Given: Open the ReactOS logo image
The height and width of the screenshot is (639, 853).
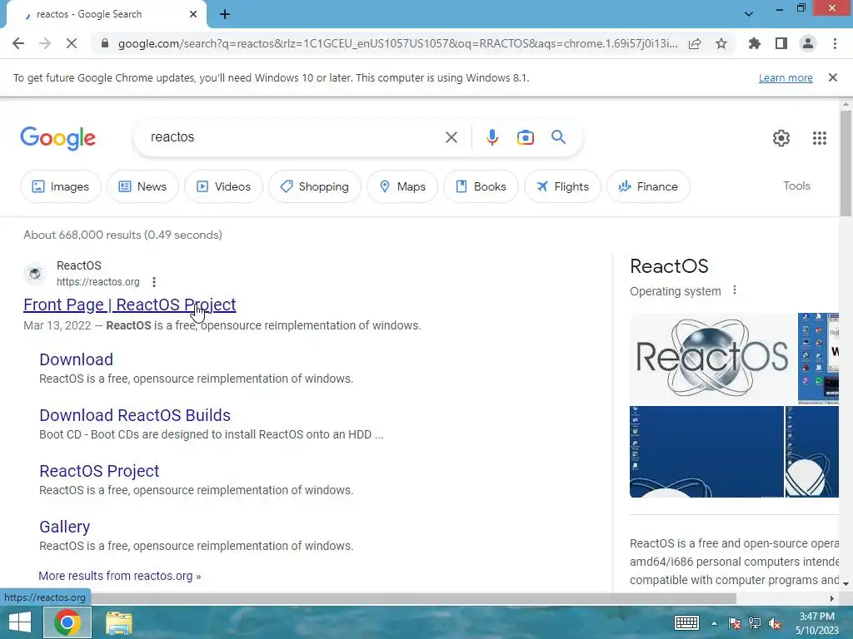Looking at the screenshot, I should coord(712,358).
